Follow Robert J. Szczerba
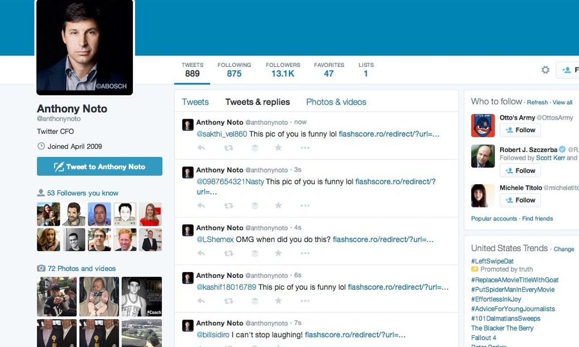This screenshot has width=579, height=347. coord(519,171)
